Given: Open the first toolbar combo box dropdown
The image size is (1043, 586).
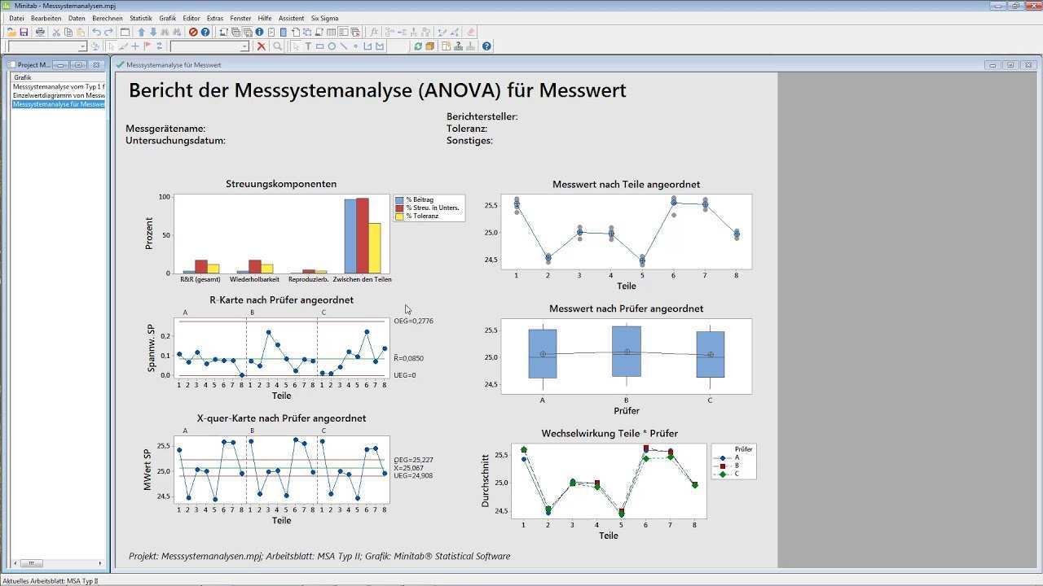Looking at the screenshot, I should (x=83, y=46).
